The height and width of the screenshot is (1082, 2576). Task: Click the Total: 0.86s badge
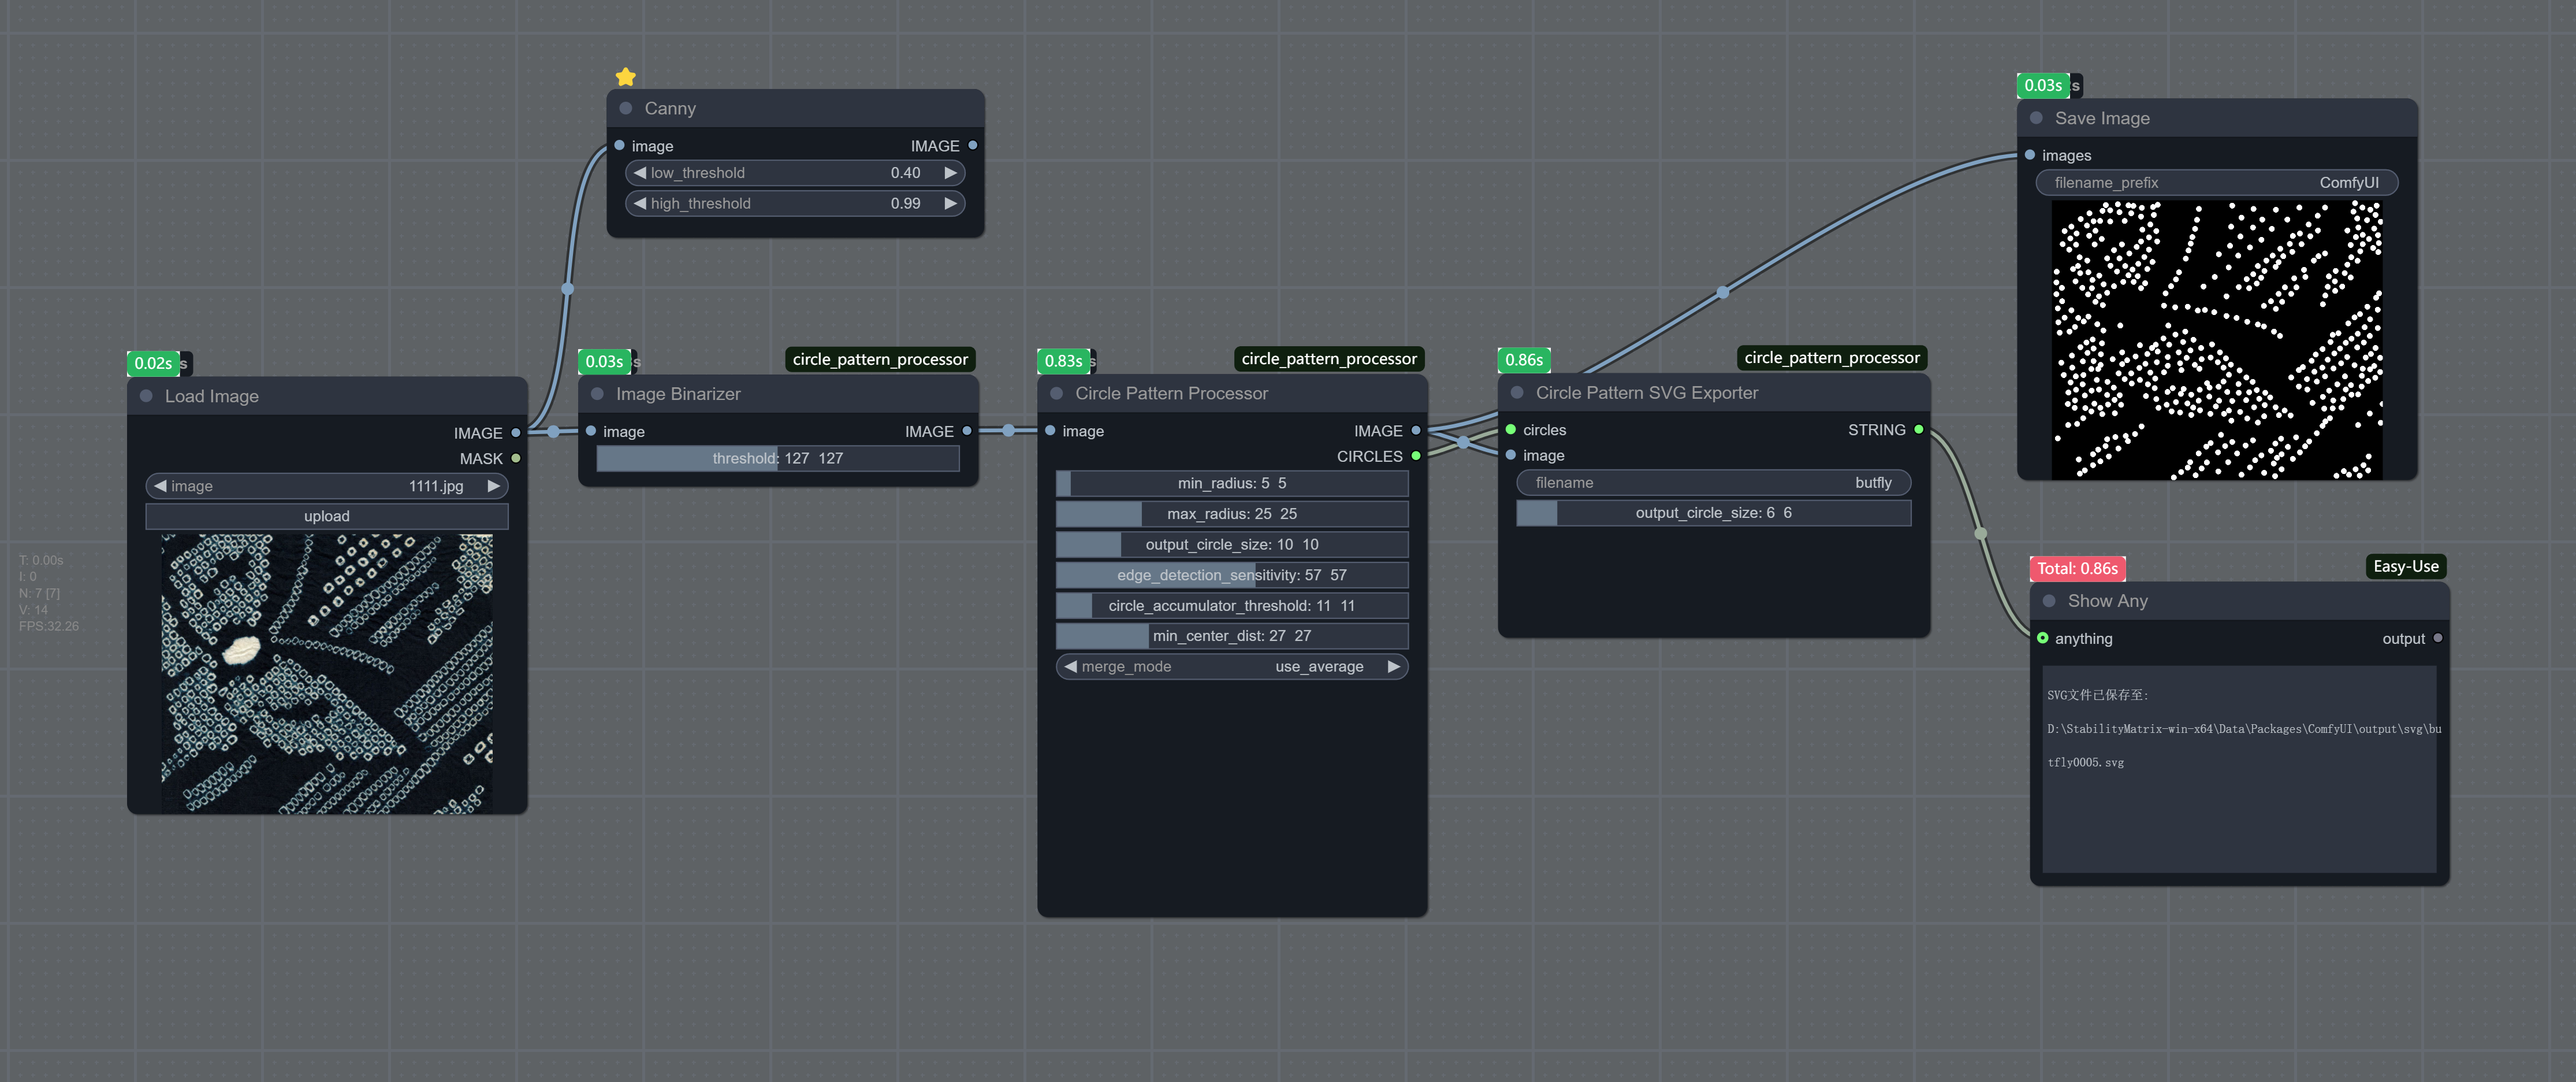pos(2078,569)
